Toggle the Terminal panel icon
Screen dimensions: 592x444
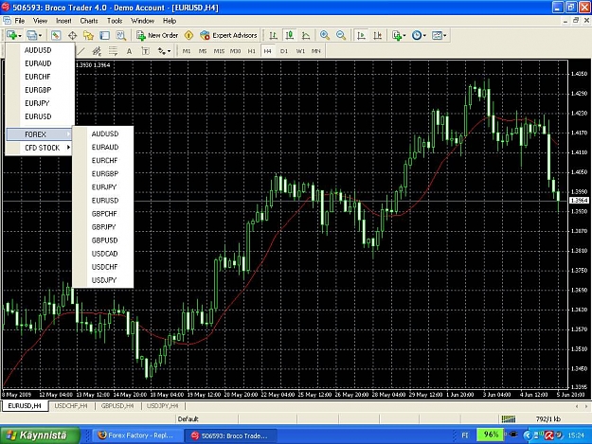coord(104,35)
